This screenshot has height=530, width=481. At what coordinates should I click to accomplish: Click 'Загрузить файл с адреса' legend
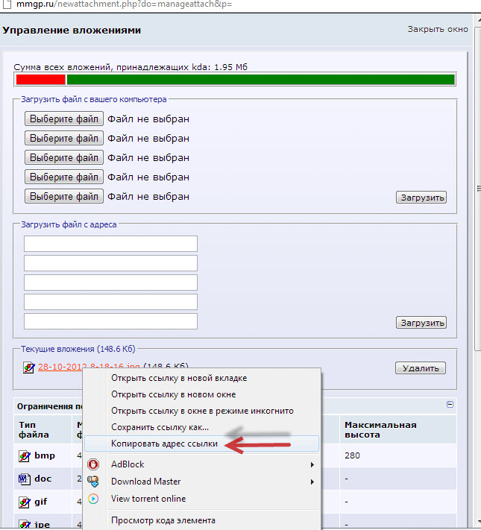[69, 224]
